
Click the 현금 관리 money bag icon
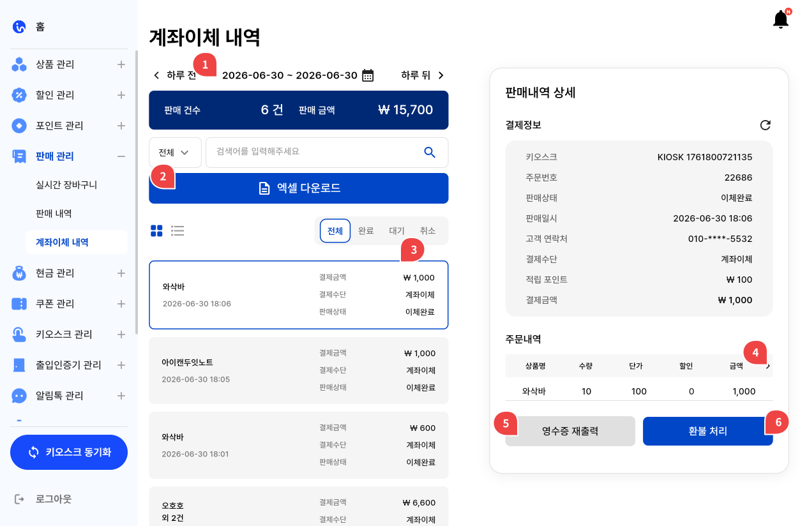pyautogui.click(x=19, y=273)
